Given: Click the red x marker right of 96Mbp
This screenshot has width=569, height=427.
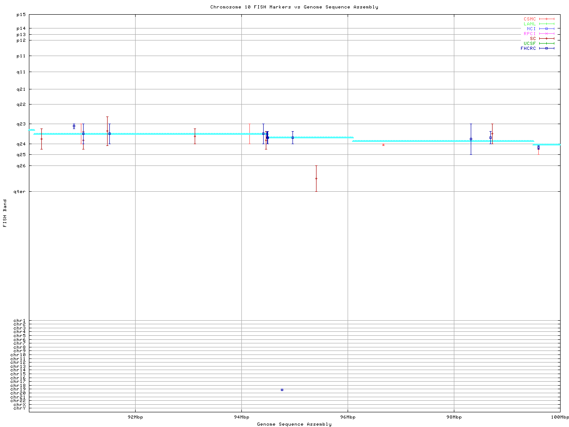Looking at the screenshot, I should coord(383,145).
